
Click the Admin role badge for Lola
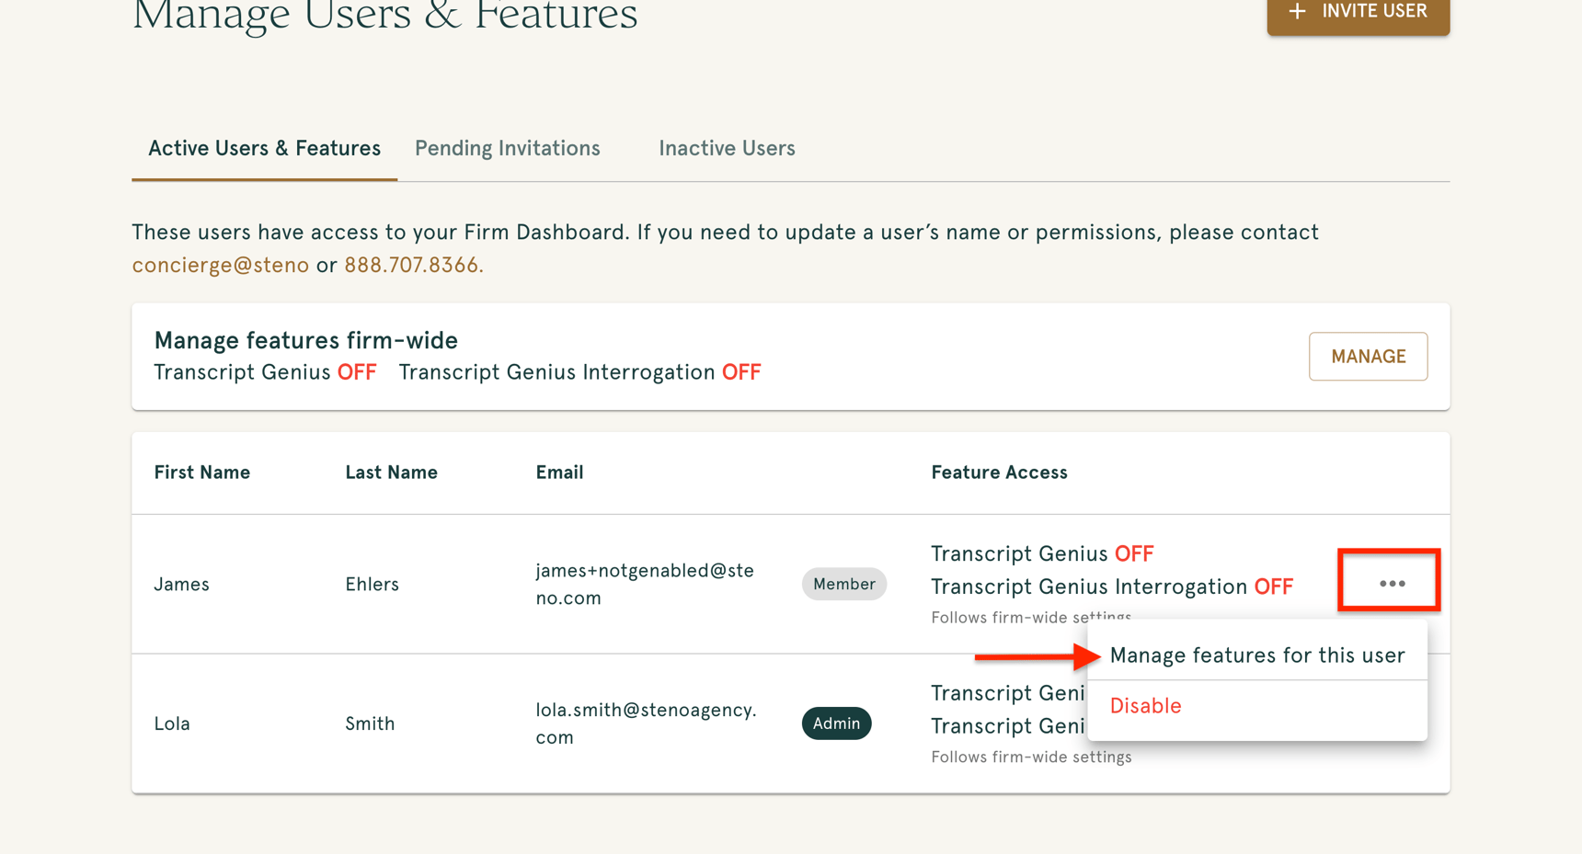pyautogui.click(x=836, y=723)
